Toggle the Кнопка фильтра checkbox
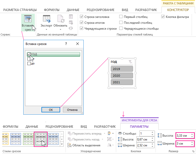 coord(163,17)
